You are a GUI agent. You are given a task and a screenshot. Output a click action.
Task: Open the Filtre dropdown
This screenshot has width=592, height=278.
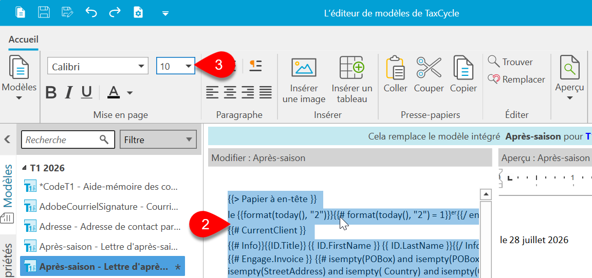[158, 140]
